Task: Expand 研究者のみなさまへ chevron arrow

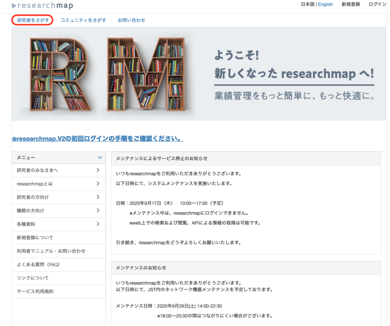Action: (98, 170)
